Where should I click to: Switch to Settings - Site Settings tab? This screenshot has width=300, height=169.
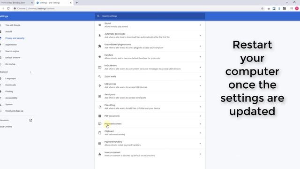click(54, 3)
